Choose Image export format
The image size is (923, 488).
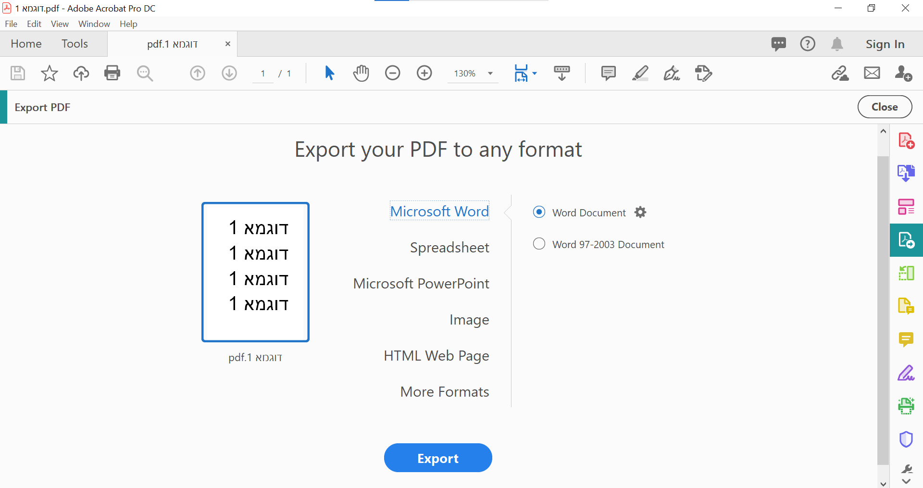pos(469,320)
